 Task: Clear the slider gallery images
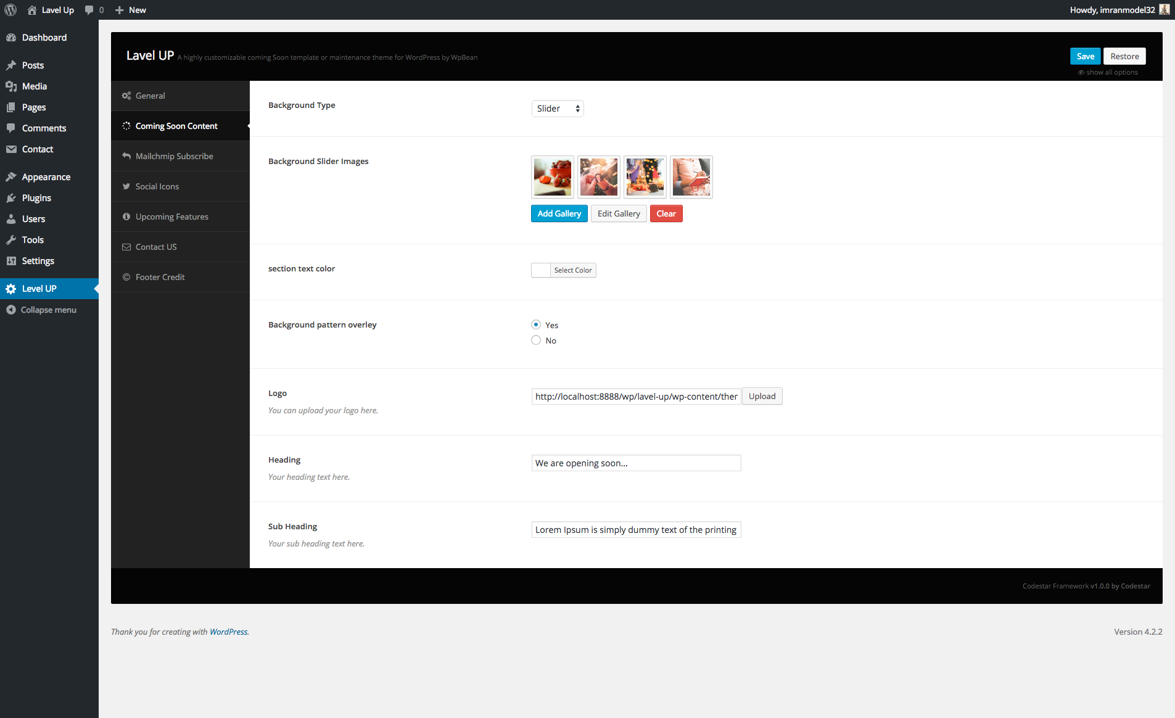(x=666, y=213)
